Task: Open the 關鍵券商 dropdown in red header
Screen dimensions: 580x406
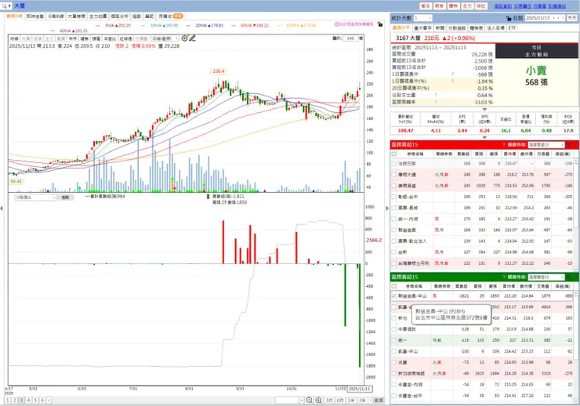Action: [x=546, y=145]
